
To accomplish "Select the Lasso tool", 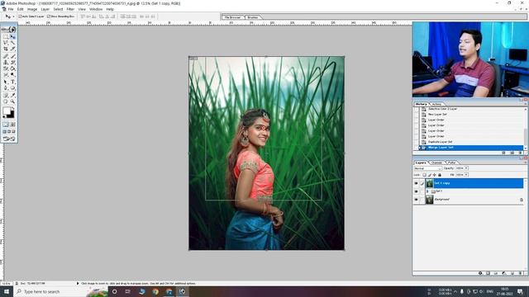I will pos(6,43).
